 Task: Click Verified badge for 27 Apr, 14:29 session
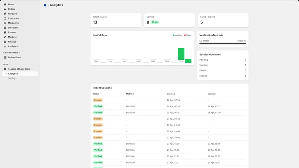[98, 144]
